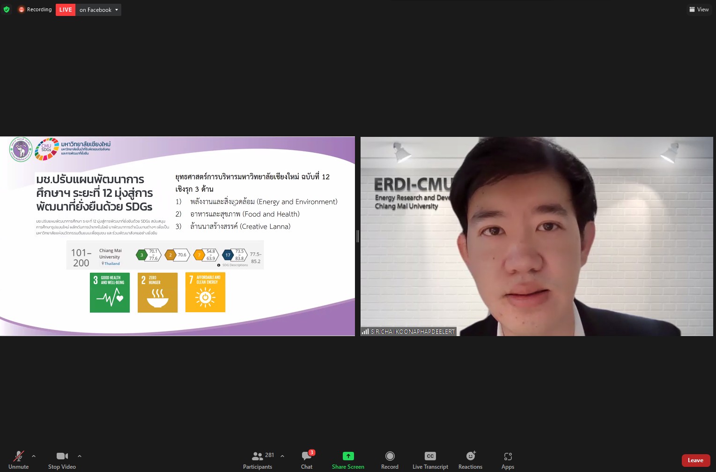Expand the participants options caret
Screen dimensions: 716x472
pyautogui.click(x=282, y=456)
